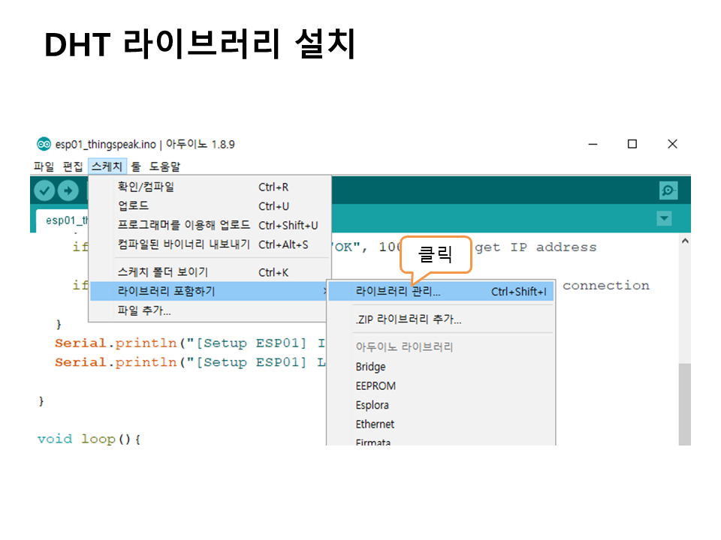
Task: Select Bridge library
Action: [x=441, y=367]
